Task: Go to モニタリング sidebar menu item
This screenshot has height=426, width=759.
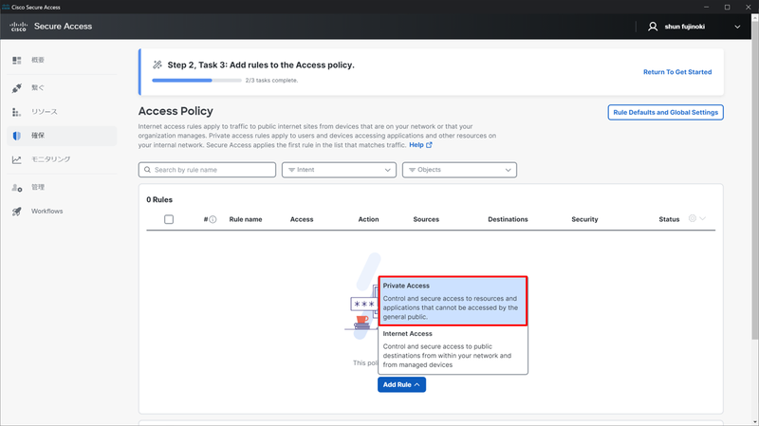Action: click(x=62, y=159)
